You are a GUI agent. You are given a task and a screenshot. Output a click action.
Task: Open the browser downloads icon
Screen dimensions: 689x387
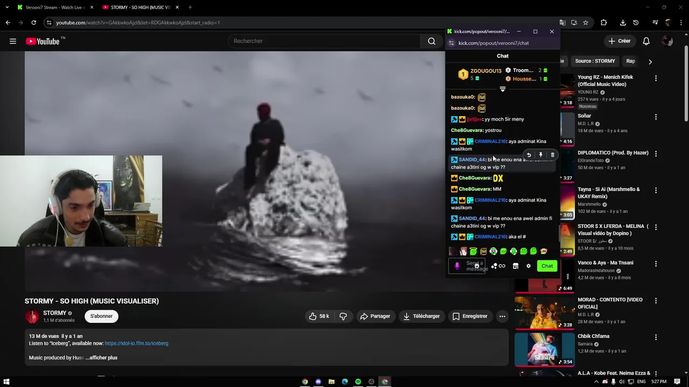(x=623, y=23)
